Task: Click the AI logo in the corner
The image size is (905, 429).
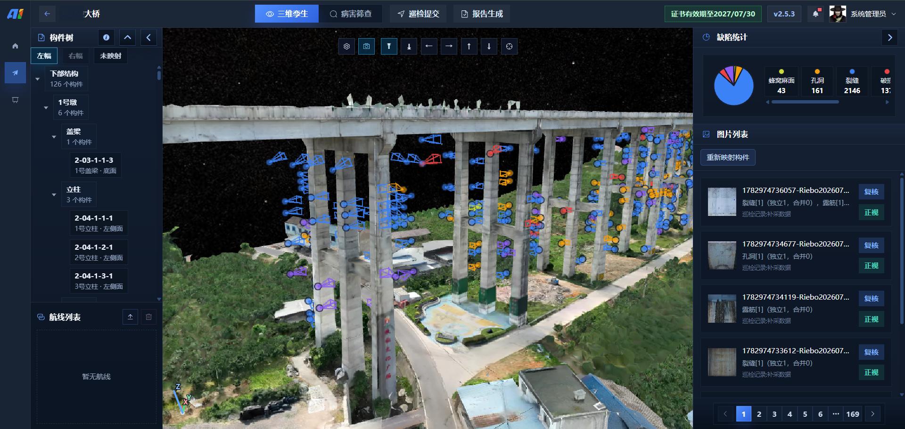Action: tap(15, 14)
